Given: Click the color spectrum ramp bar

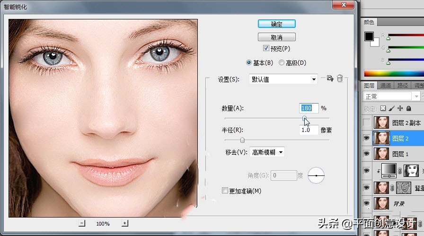Looking at the screenshot, I should click(x=394, y=73).
